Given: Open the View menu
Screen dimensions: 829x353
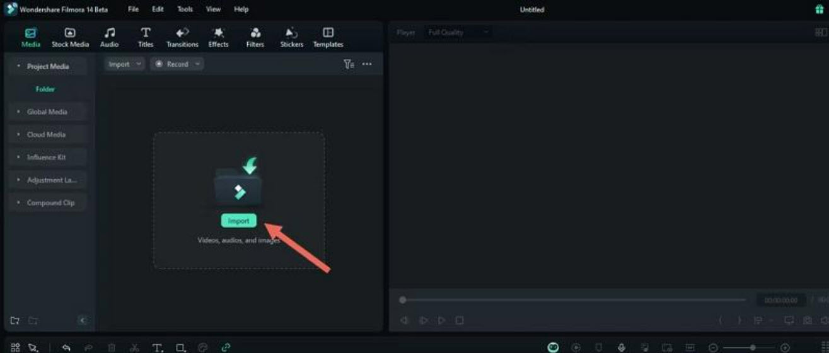Looking at the screenshot, I should [213, 9].
